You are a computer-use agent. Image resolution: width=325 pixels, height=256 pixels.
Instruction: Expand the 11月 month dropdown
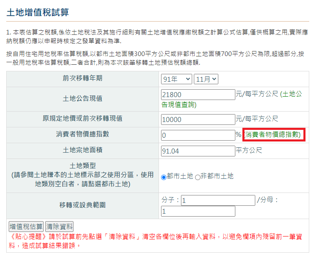click(206, 79)
